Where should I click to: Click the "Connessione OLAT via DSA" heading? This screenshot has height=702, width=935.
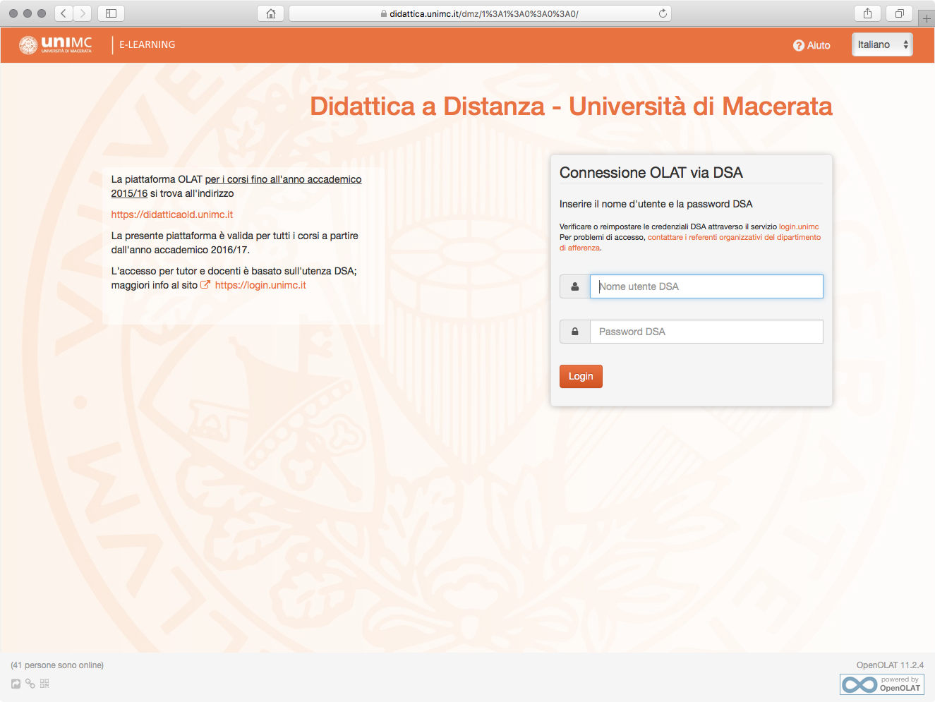click(651, 173)
